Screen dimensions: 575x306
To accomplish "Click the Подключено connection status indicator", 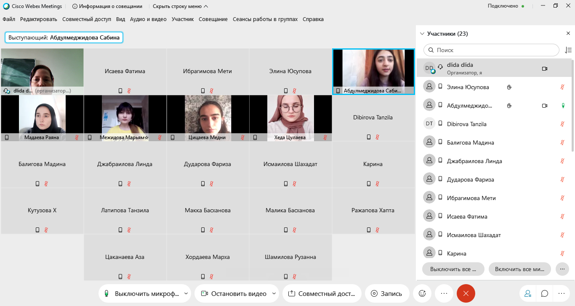I will pyautogui.click(x=506, y=6).
